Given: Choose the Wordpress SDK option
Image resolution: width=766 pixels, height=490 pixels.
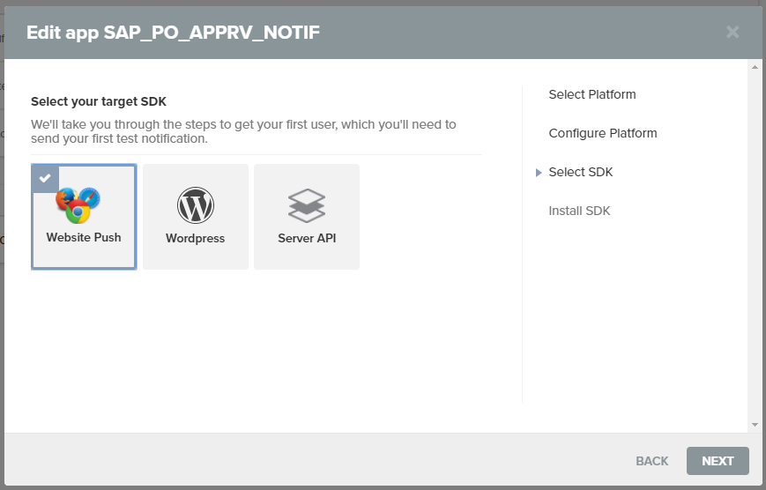Looking at the screenshot, I should (196, 217).
